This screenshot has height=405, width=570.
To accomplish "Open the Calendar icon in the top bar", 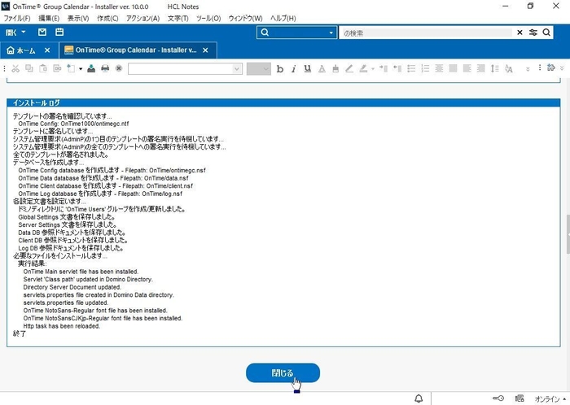I will (59, 33).
